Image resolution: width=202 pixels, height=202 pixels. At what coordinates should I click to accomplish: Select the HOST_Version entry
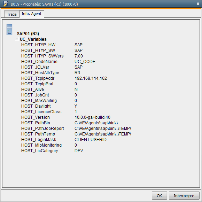pyautogui.click(x=36, y=117)
